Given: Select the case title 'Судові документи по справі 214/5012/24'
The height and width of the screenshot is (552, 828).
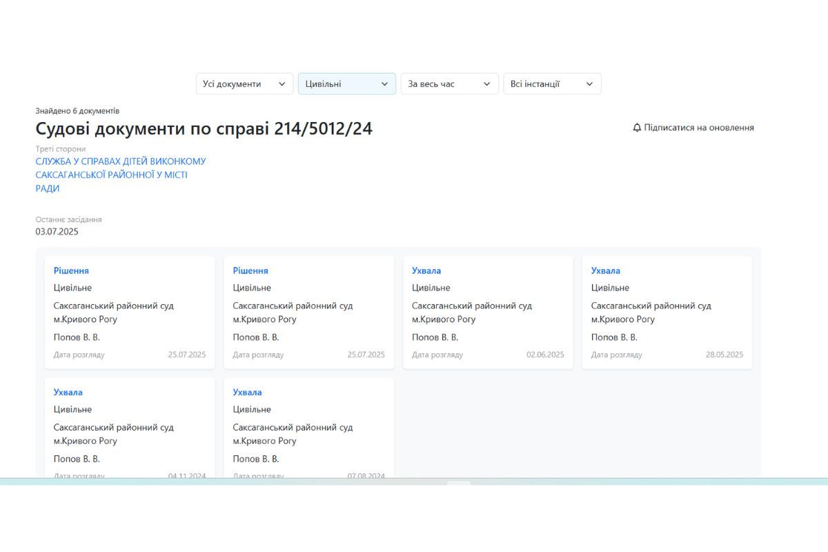Looking at the screenshot, I should point(204,128).
